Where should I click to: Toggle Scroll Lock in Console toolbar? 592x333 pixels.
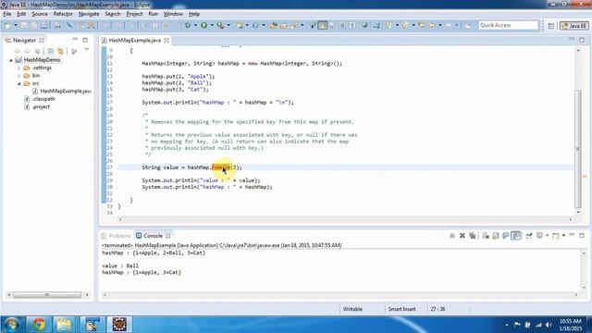(x=496, y=236)
